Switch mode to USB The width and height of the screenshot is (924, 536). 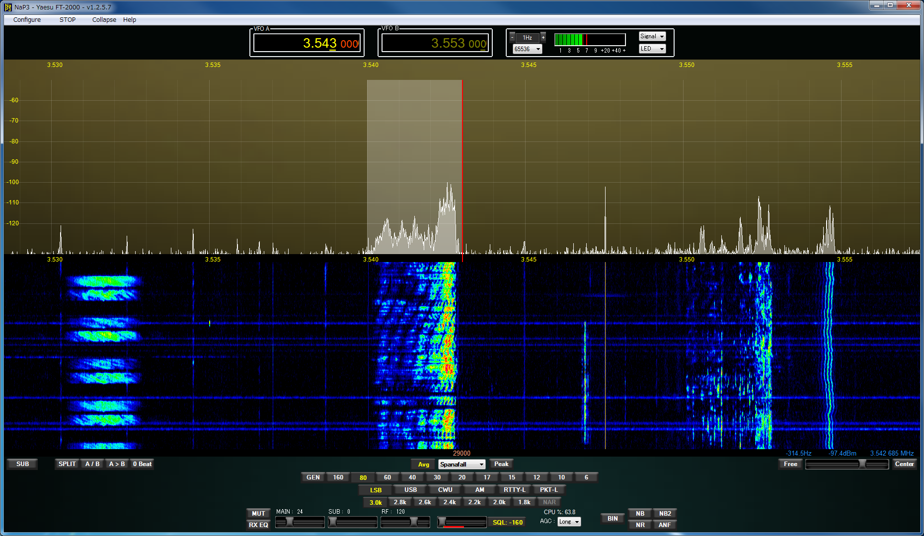[x=410, y=490]
